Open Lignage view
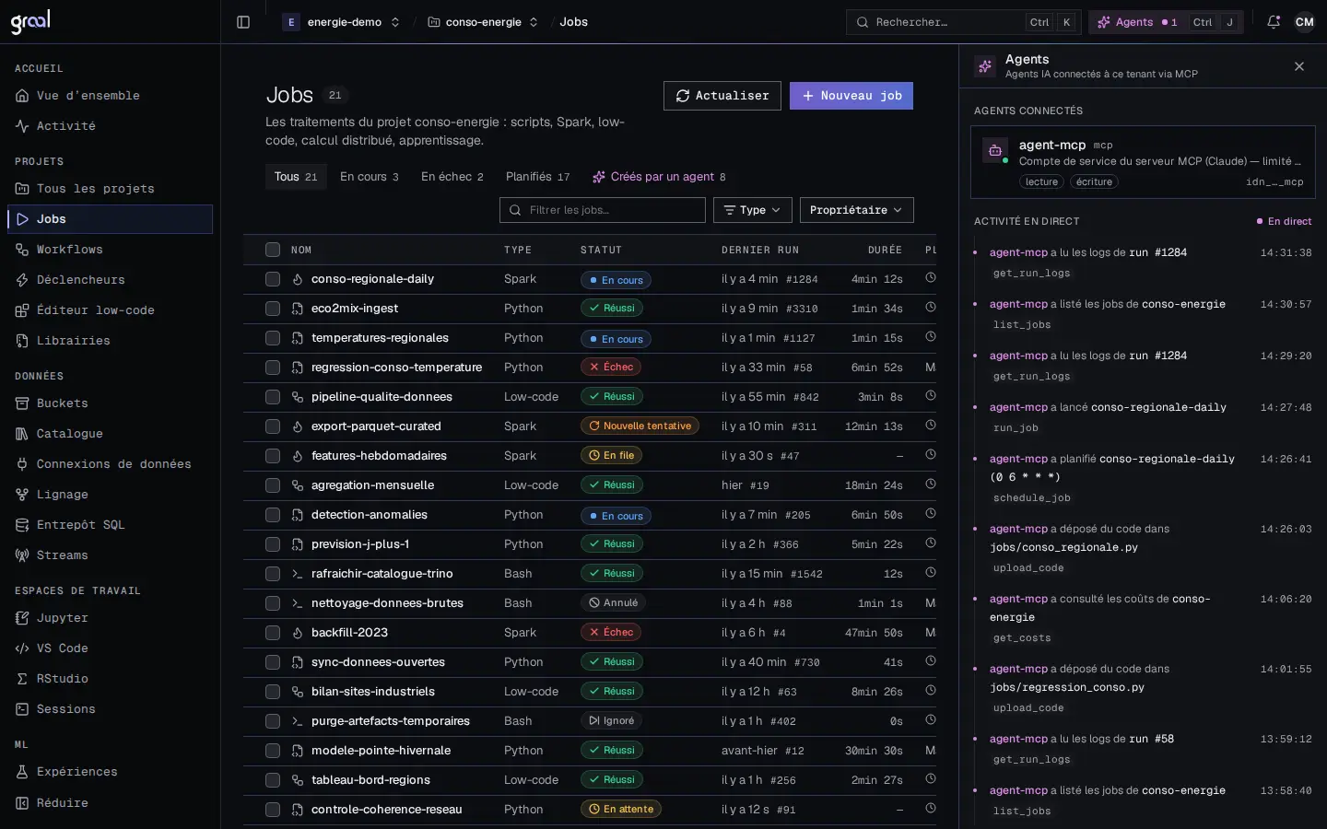The height and width of the screenshot is (829, 1327). pyautogui.click(x=110, y=495)
